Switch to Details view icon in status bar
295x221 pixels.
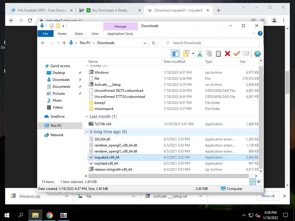pyautogui.click(x=253, y=182)
